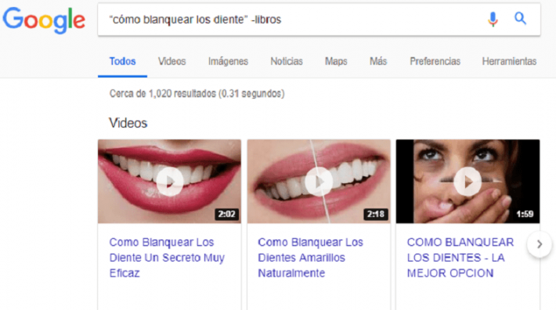Click the 2:18 duration badge thumbnail
Screen dimensions: 556x310
click(376, 214)
